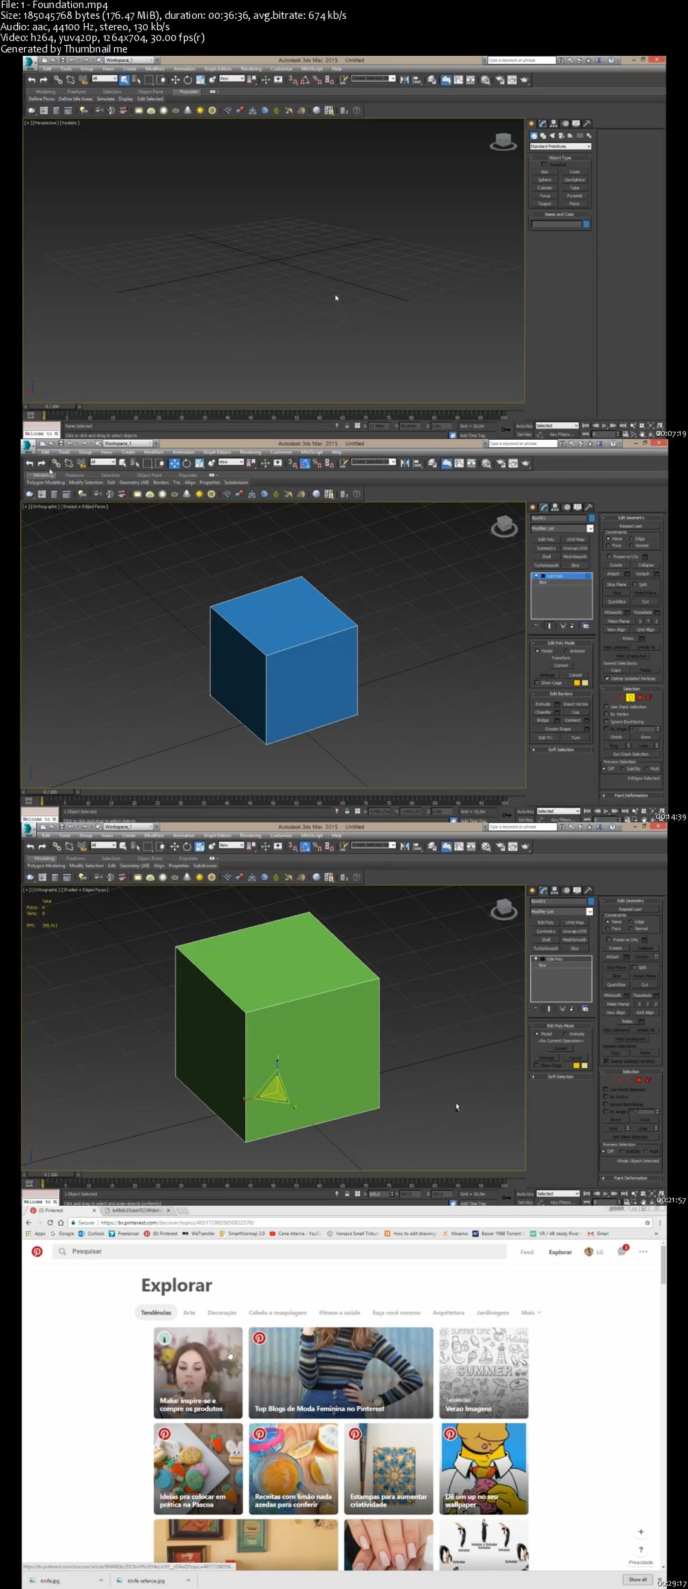
Task: Click the Pinterest floating plus button
Action: pos(641,1531)
